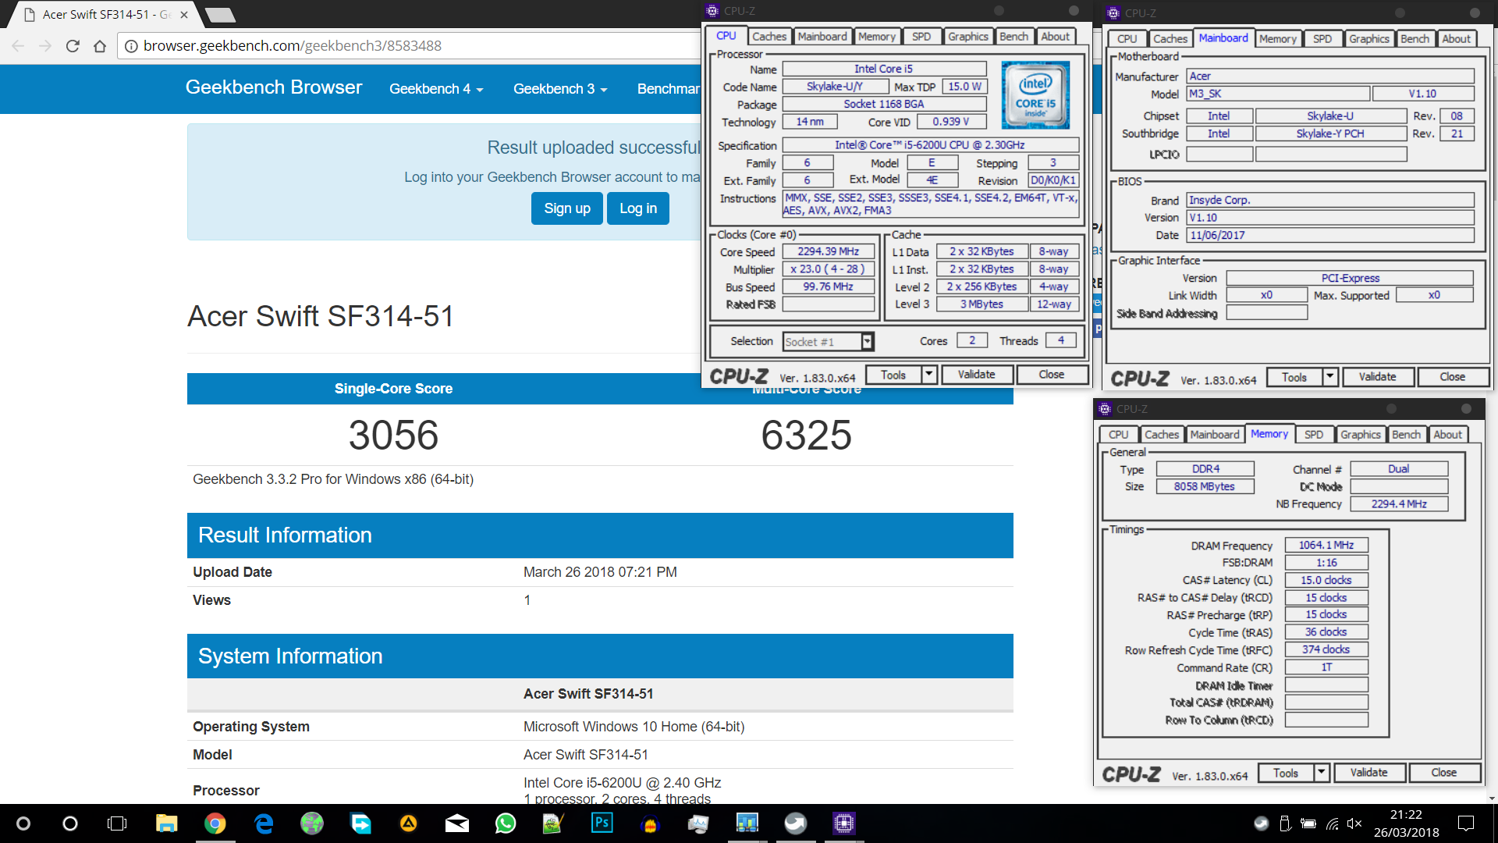The width and height of the screenshot is (1498, 843).
Task: Go back using browser back arrow
Action: pos(19,46)
